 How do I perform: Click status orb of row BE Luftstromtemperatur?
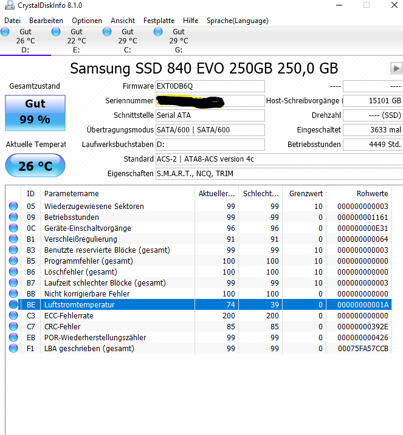13,304
